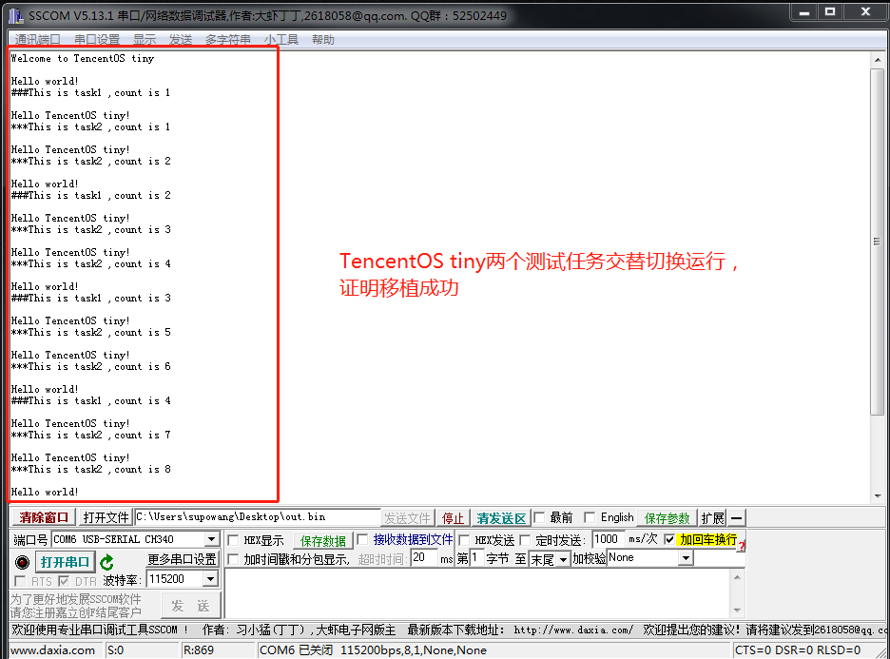The width and height of the screenshot is (890, 659).
Task: Expand the 115200 baud rate dropdown
Action: click(210, 579)
